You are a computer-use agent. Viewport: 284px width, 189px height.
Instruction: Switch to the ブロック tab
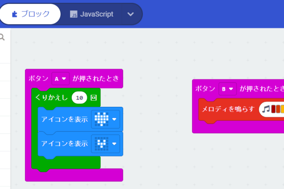click(30, 14)
